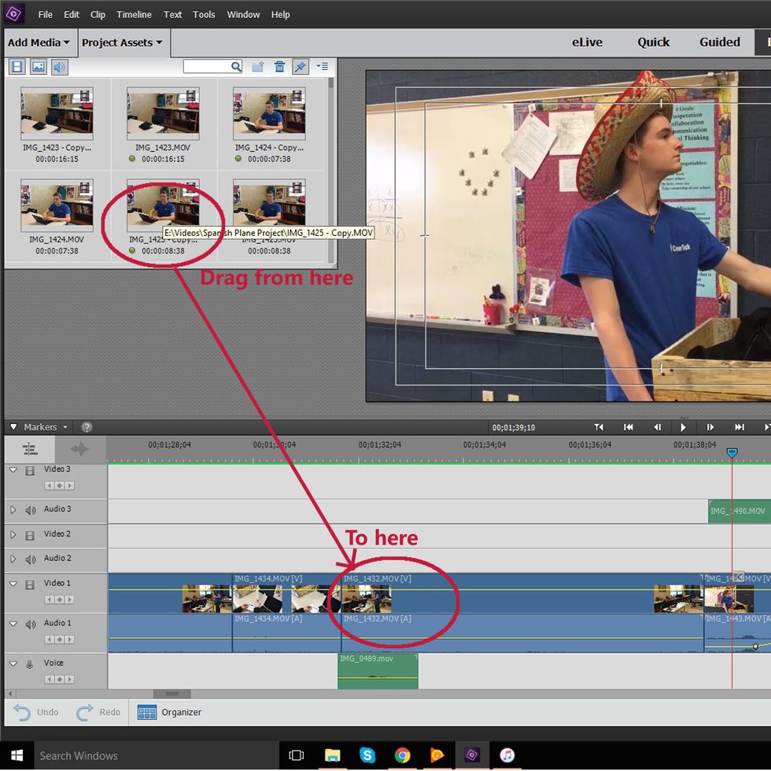Click the timeline help question mark icon
The image size is (771, 771).
[x=87, y=427]
